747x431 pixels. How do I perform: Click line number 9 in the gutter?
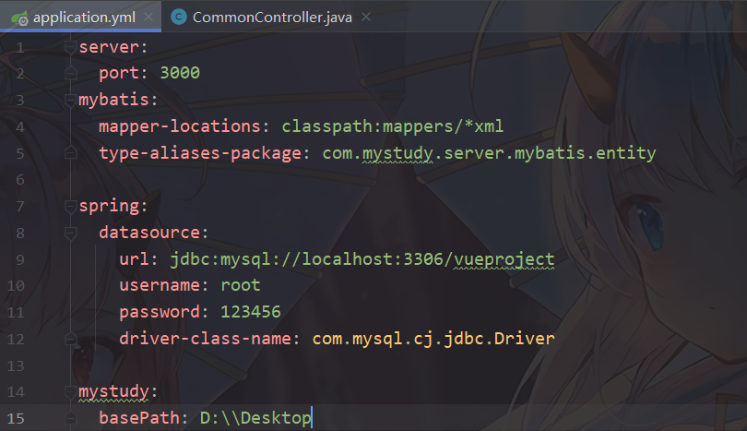(x=20, y=259)
